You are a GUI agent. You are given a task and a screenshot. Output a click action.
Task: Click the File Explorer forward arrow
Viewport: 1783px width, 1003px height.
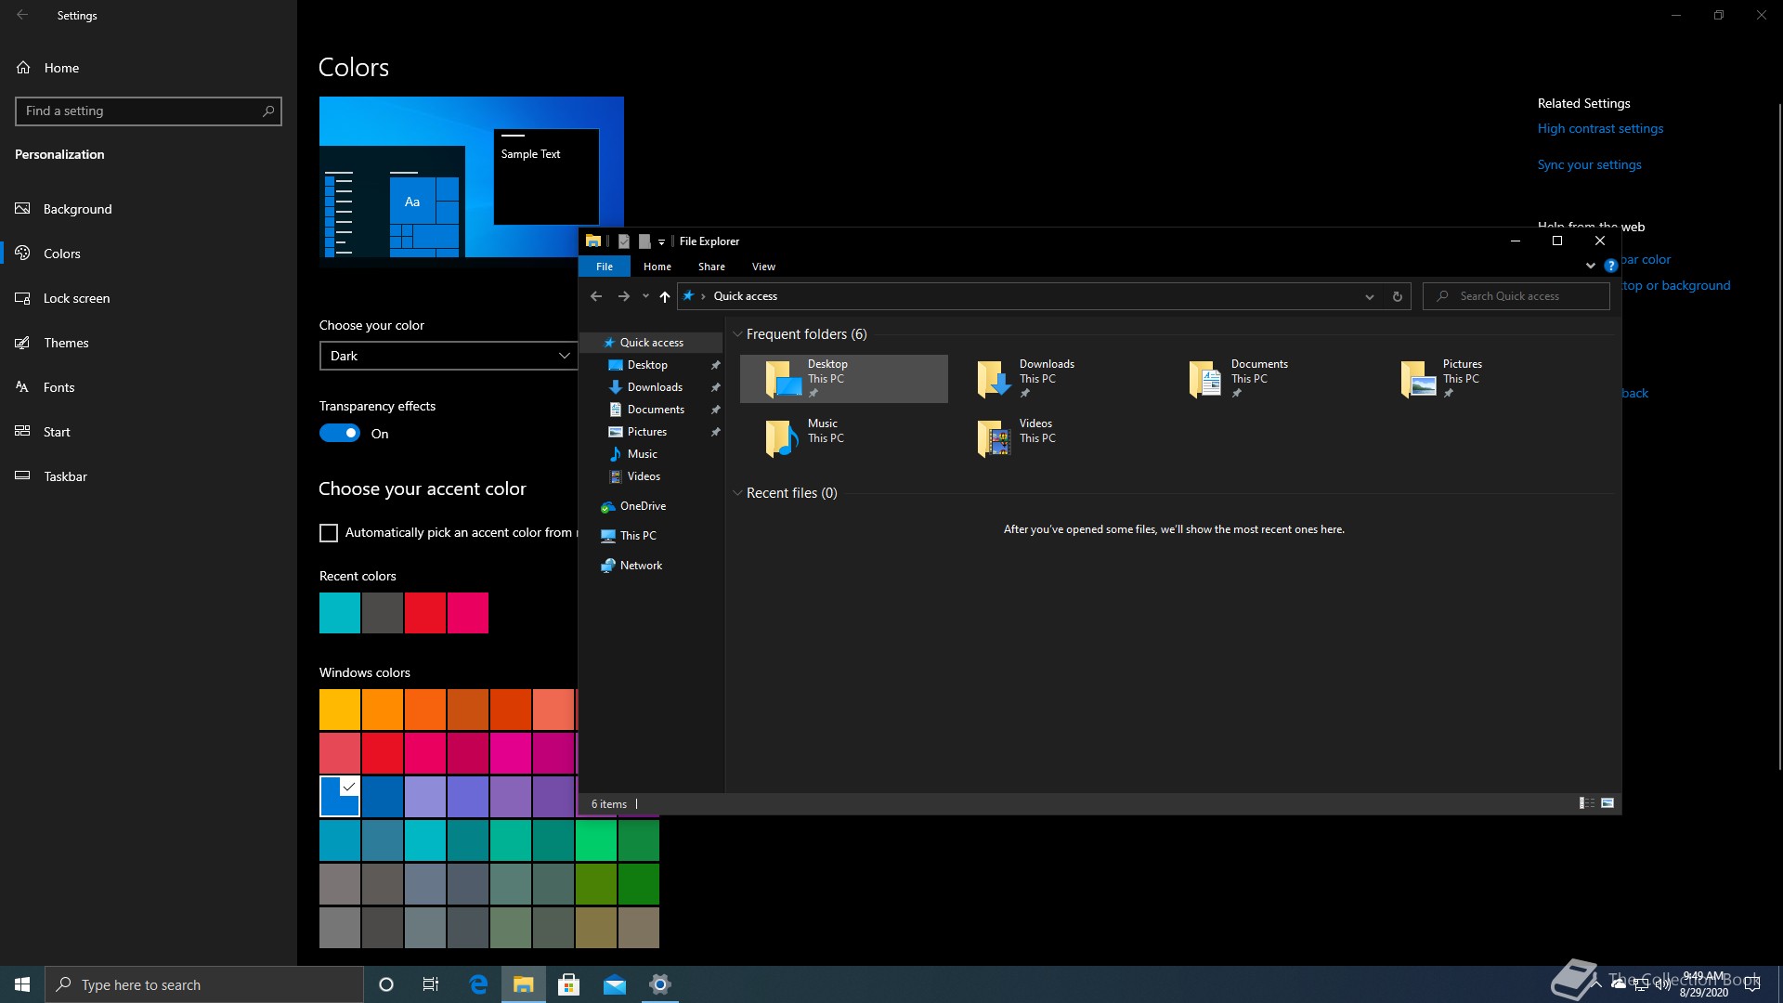[x=624, y=296]
